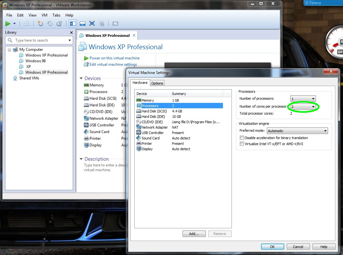Click USB Controller in main window Devices list
The image size is (343, 255).
click(x=102, y=125)
